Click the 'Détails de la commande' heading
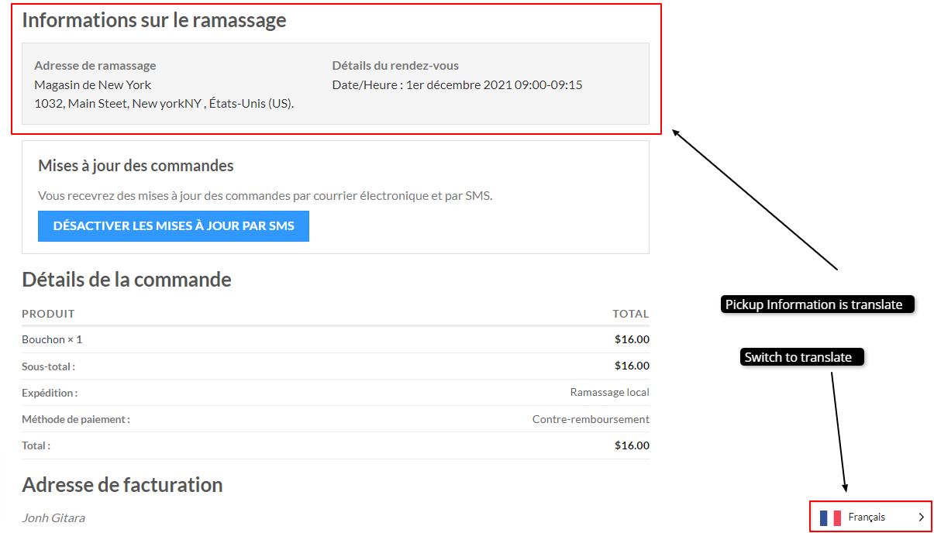Screen dimensions: 934x533 point(126,279)
